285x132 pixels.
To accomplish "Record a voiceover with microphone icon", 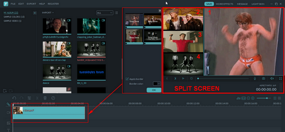I will [x=255, y=78].
